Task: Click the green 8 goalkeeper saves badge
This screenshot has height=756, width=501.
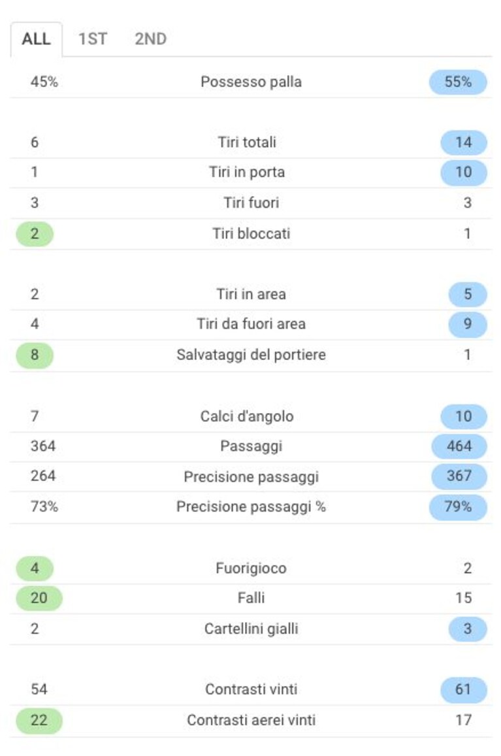Action: tap(35, 355)
